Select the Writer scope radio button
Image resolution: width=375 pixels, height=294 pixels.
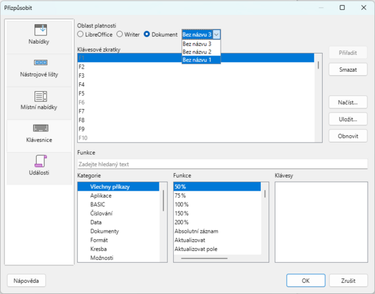(x=120, y=35)
